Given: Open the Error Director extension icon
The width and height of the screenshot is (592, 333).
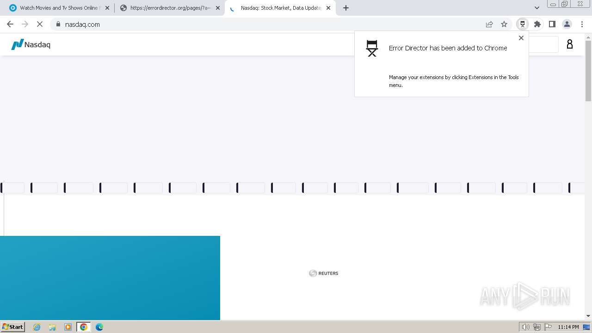Looking at the screenshot, I should 523,24.
